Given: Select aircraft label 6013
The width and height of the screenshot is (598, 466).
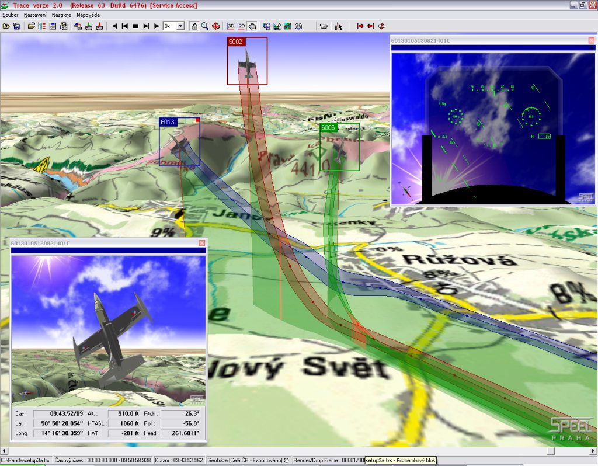Looking at the screenshot, I should pyautogui.click(x=168, y=122).
